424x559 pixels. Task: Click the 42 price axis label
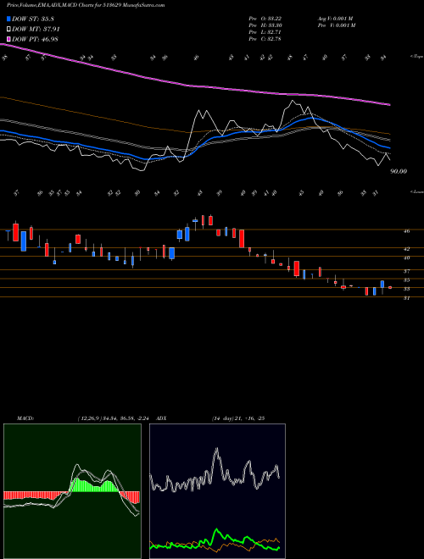pos(406,249)
